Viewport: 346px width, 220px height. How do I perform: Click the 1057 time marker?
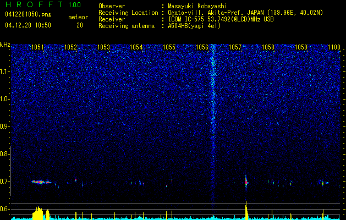(235, 47)
